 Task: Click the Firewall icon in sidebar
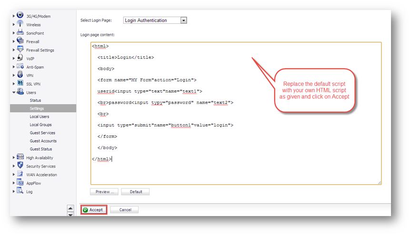tap(20, 41)
